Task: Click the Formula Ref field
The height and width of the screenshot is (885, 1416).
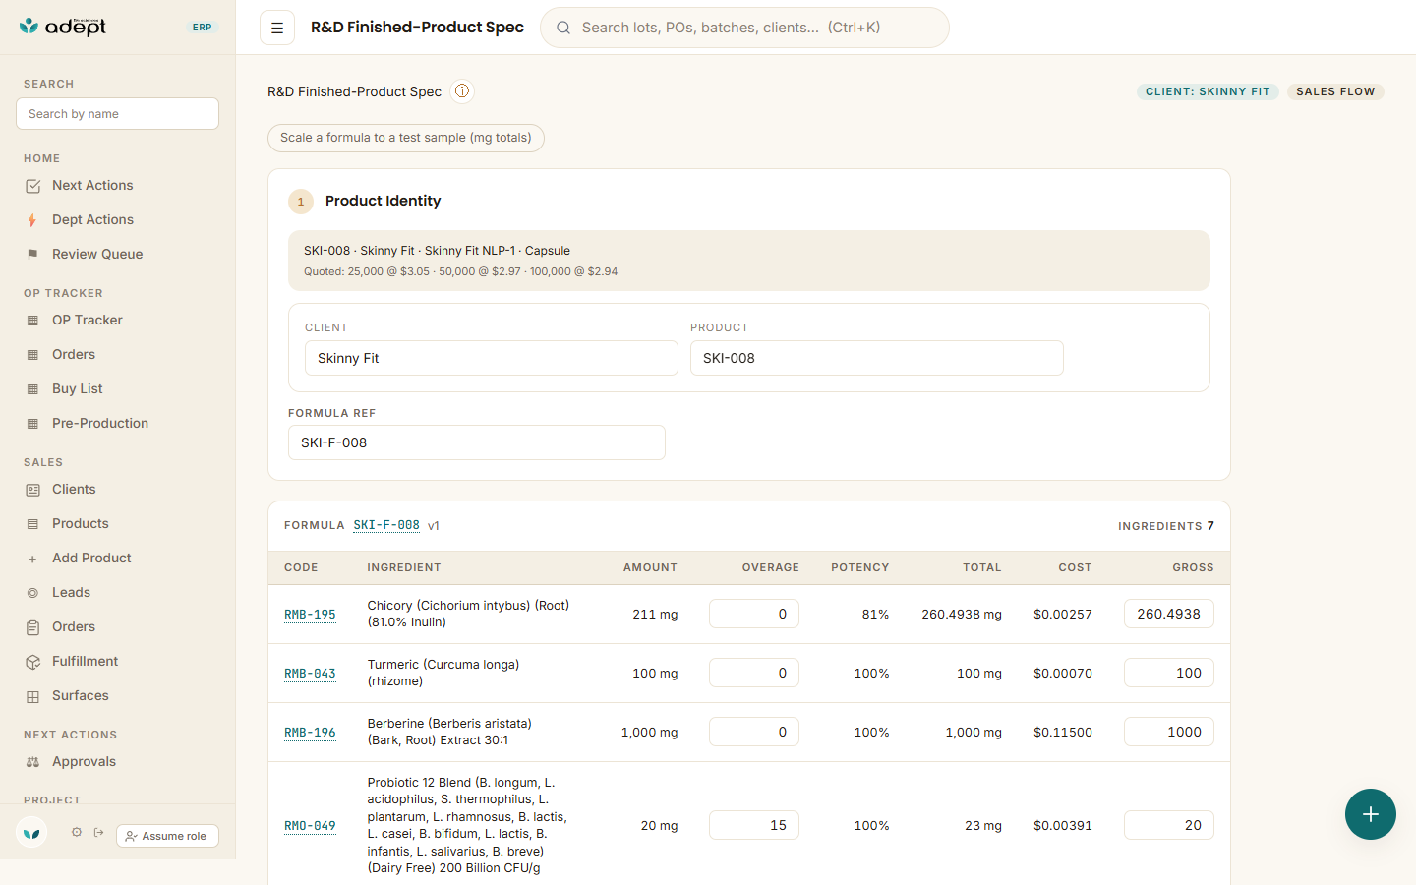Action: [x=477, y=442]
